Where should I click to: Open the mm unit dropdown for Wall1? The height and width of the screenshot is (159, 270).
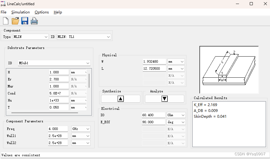(81, 136)
